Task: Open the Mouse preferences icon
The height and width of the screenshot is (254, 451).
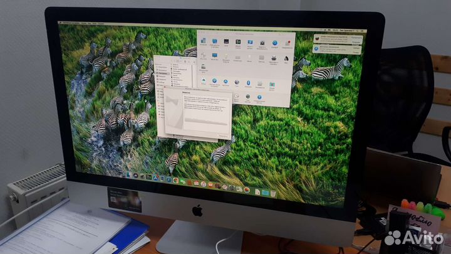Action: [249, 57]
